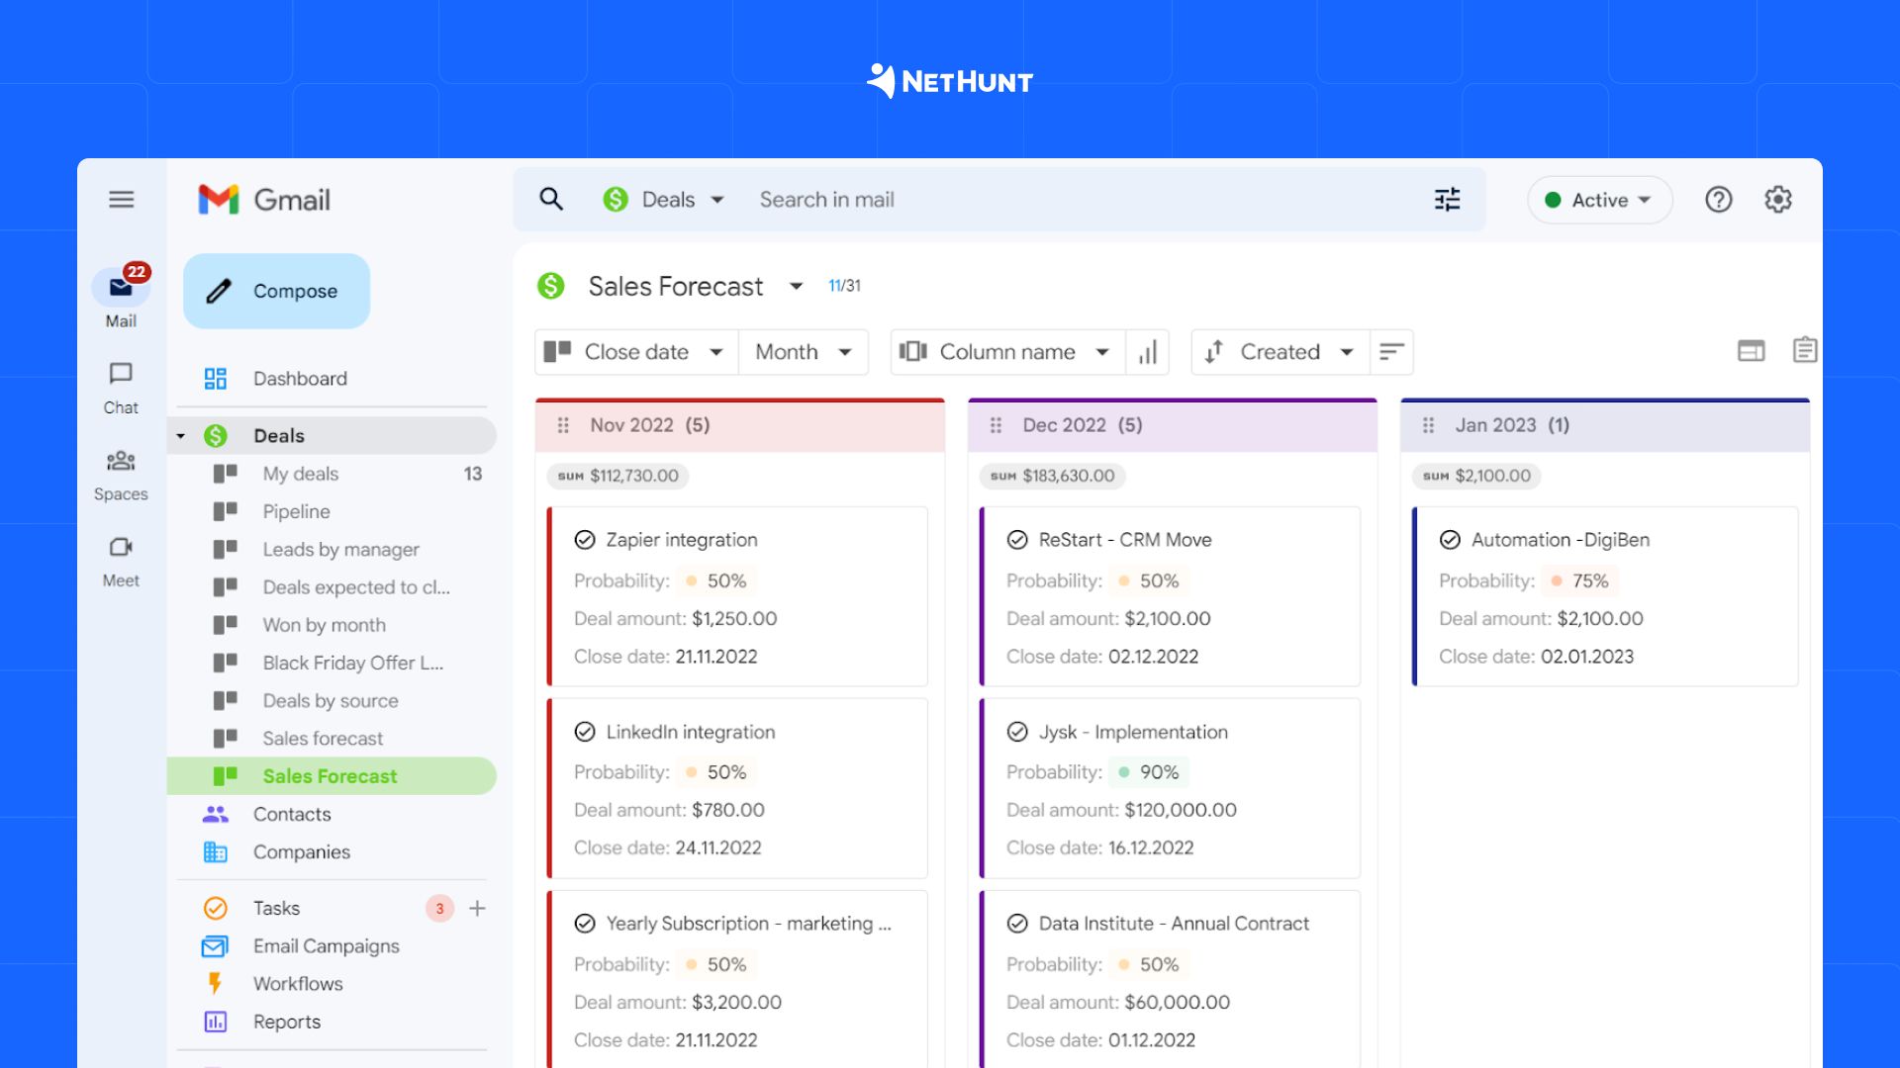Image resolution: width=1900 pixels, height=1068 pixels.
Task: Open Gmail search options filter icon
Action: coord(1447,199)
